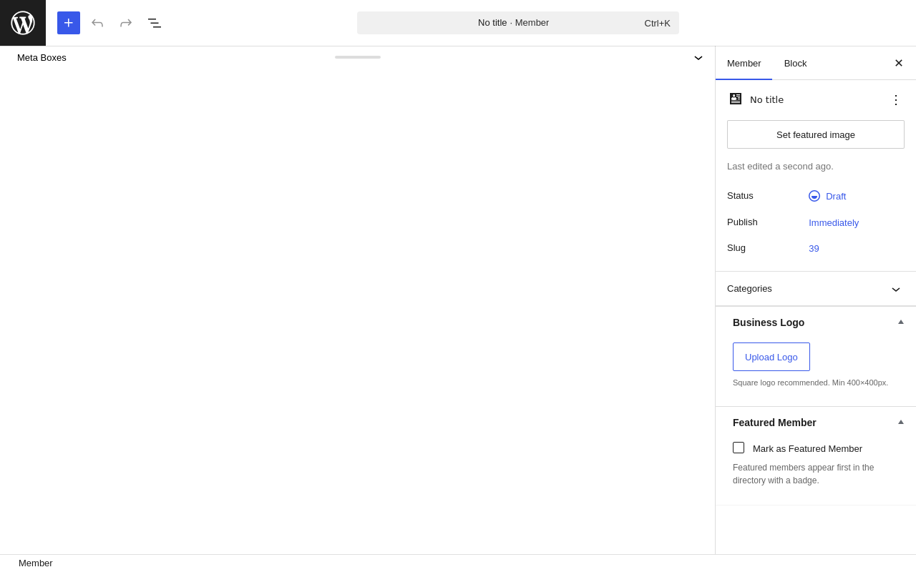
Task: Collapse the Featured Member panel
Action: tap(901, 423)
